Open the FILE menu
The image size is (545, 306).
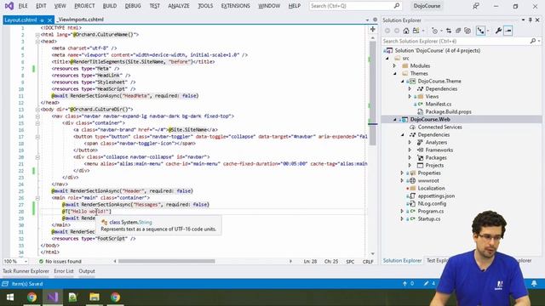(23, 6)
